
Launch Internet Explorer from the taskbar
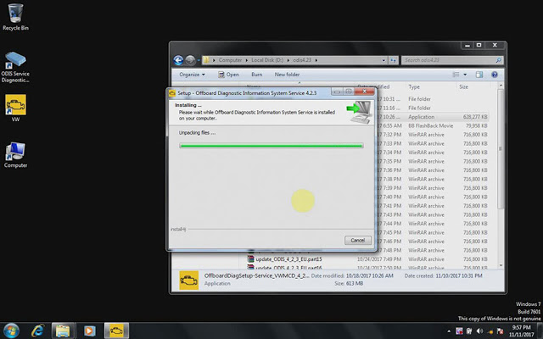[x=37, y=331]
